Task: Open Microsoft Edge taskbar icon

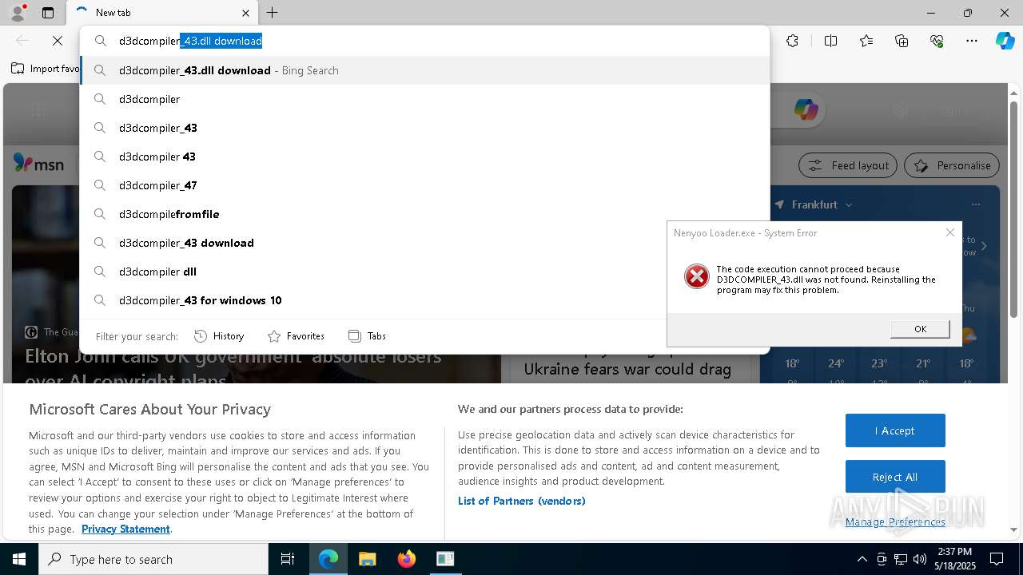Action: (x=328, y=559)
